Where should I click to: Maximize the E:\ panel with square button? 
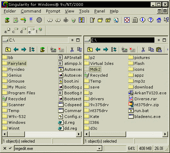coord(164,40)
